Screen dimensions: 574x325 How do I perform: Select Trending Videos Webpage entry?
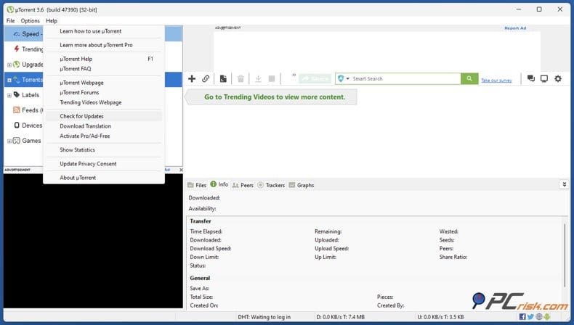coord(104,102)
